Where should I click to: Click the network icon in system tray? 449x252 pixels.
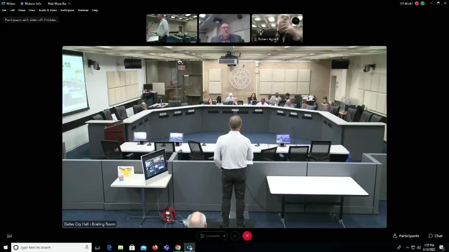[x=413, y=247]
